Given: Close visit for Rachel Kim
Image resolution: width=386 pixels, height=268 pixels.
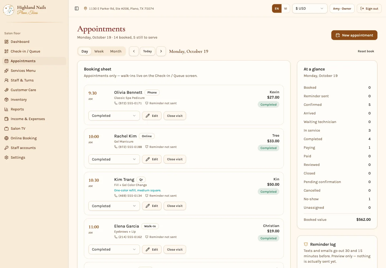Looking at the screenshot, I should (x=175, y=159).
